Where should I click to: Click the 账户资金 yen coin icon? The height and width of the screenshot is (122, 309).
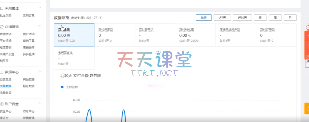click(x=2, y=104)
